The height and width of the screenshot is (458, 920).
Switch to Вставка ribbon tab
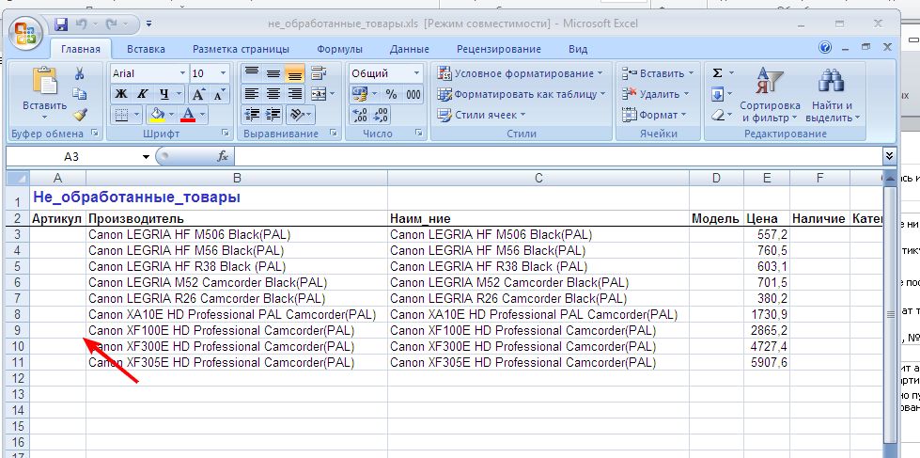[x=146, y=49]
